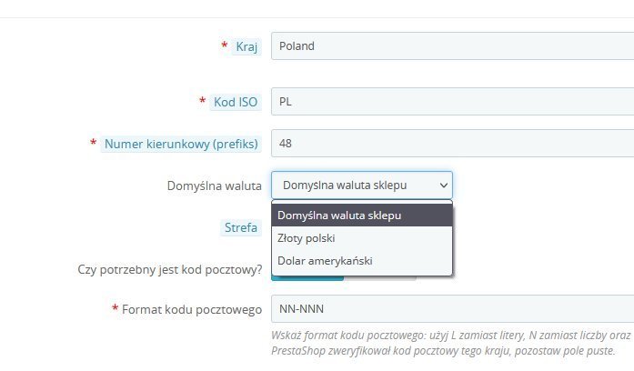Click the highlighted Kraj label
Screen dimensions: 634x371
pyautogui.click(x=247, y=46)
